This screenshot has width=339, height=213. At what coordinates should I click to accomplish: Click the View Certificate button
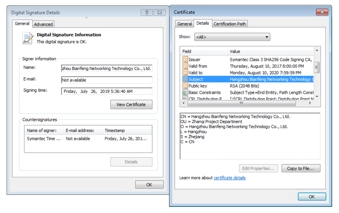(x=131, y=104)
